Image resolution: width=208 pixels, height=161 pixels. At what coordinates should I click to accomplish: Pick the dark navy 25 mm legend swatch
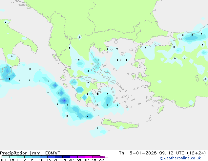tap(66, 156)
